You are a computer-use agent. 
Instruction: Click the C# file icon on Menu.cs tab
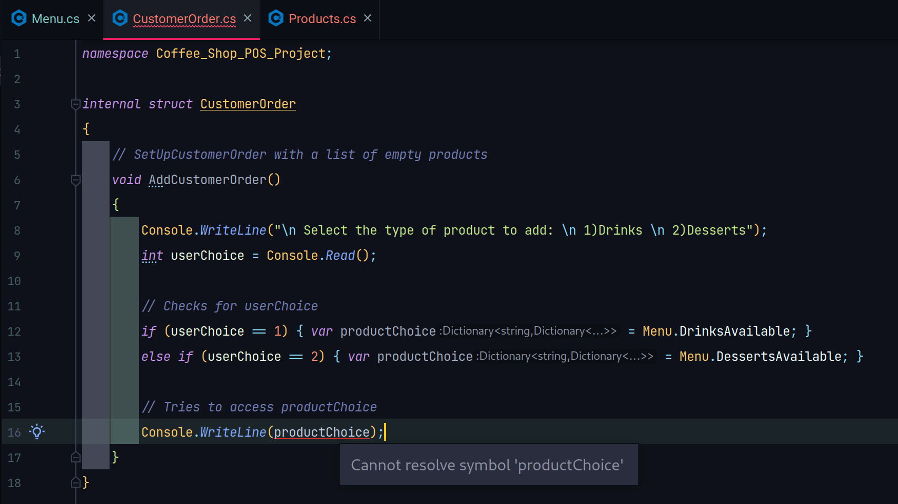click(x=19, y=18)
